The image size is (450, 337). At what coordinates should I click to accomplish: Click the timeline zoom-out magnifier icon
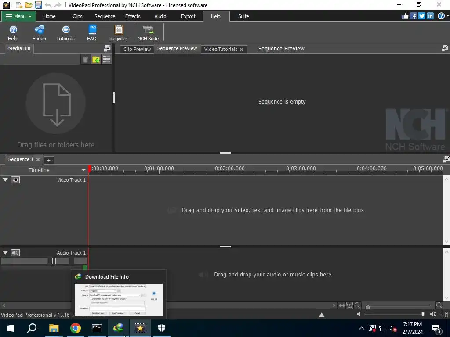357,305
